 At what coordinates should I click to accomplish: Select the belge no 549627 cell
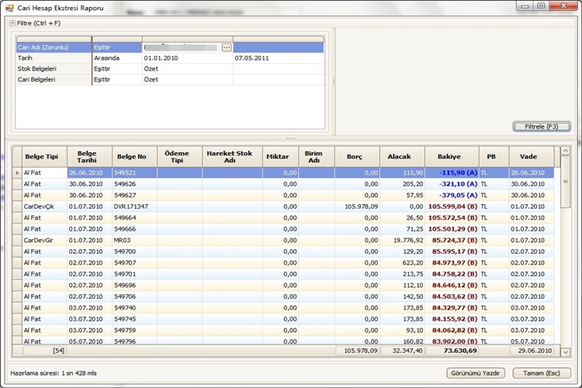tap(134, 196)
